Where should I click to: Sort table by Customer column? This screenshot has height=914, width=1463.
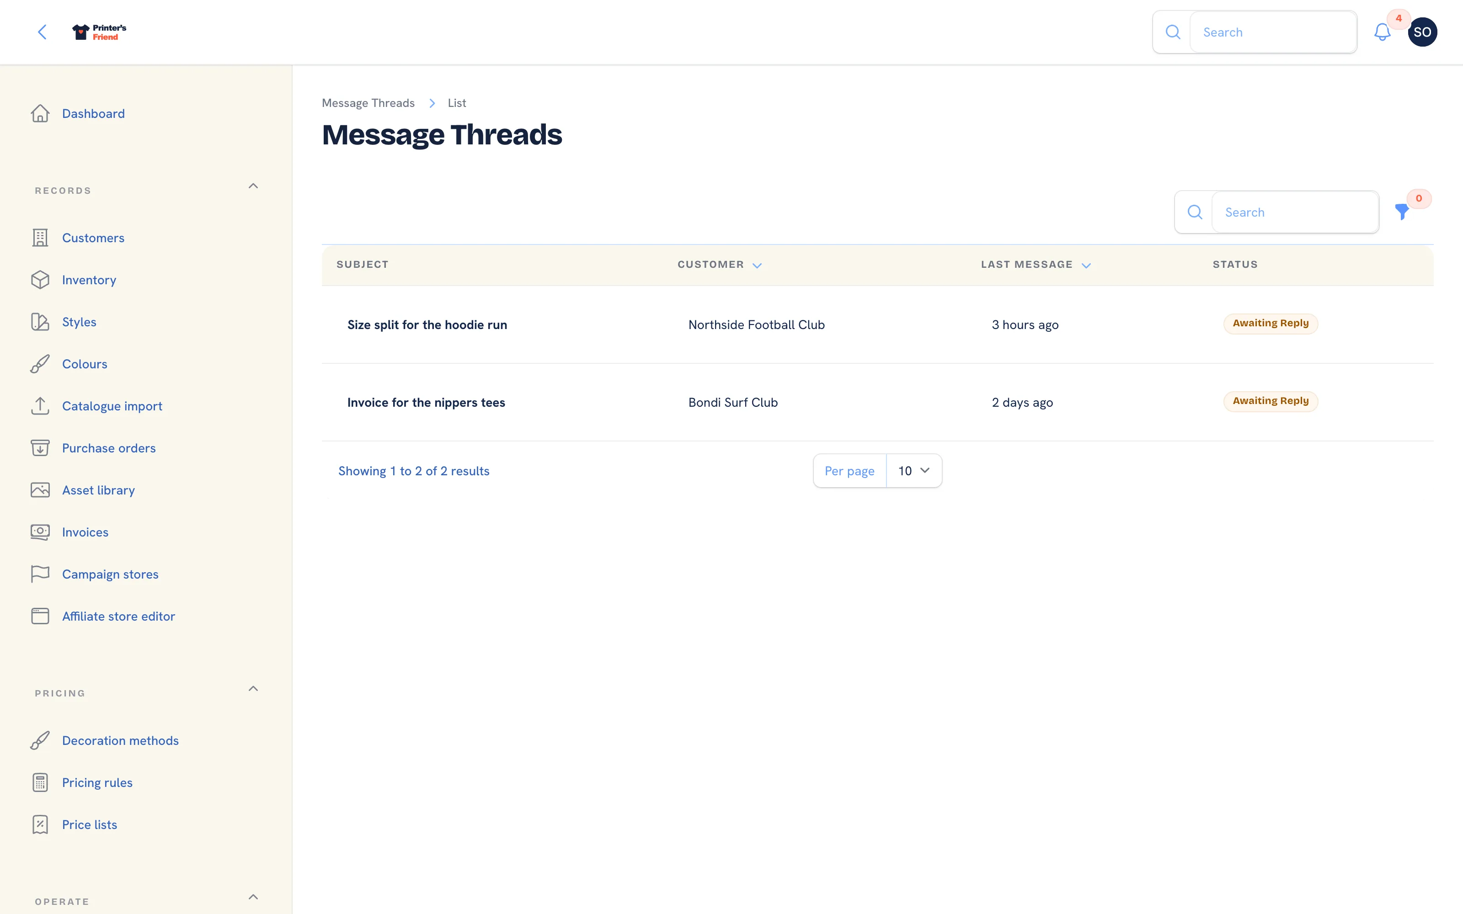pos(720,265)
